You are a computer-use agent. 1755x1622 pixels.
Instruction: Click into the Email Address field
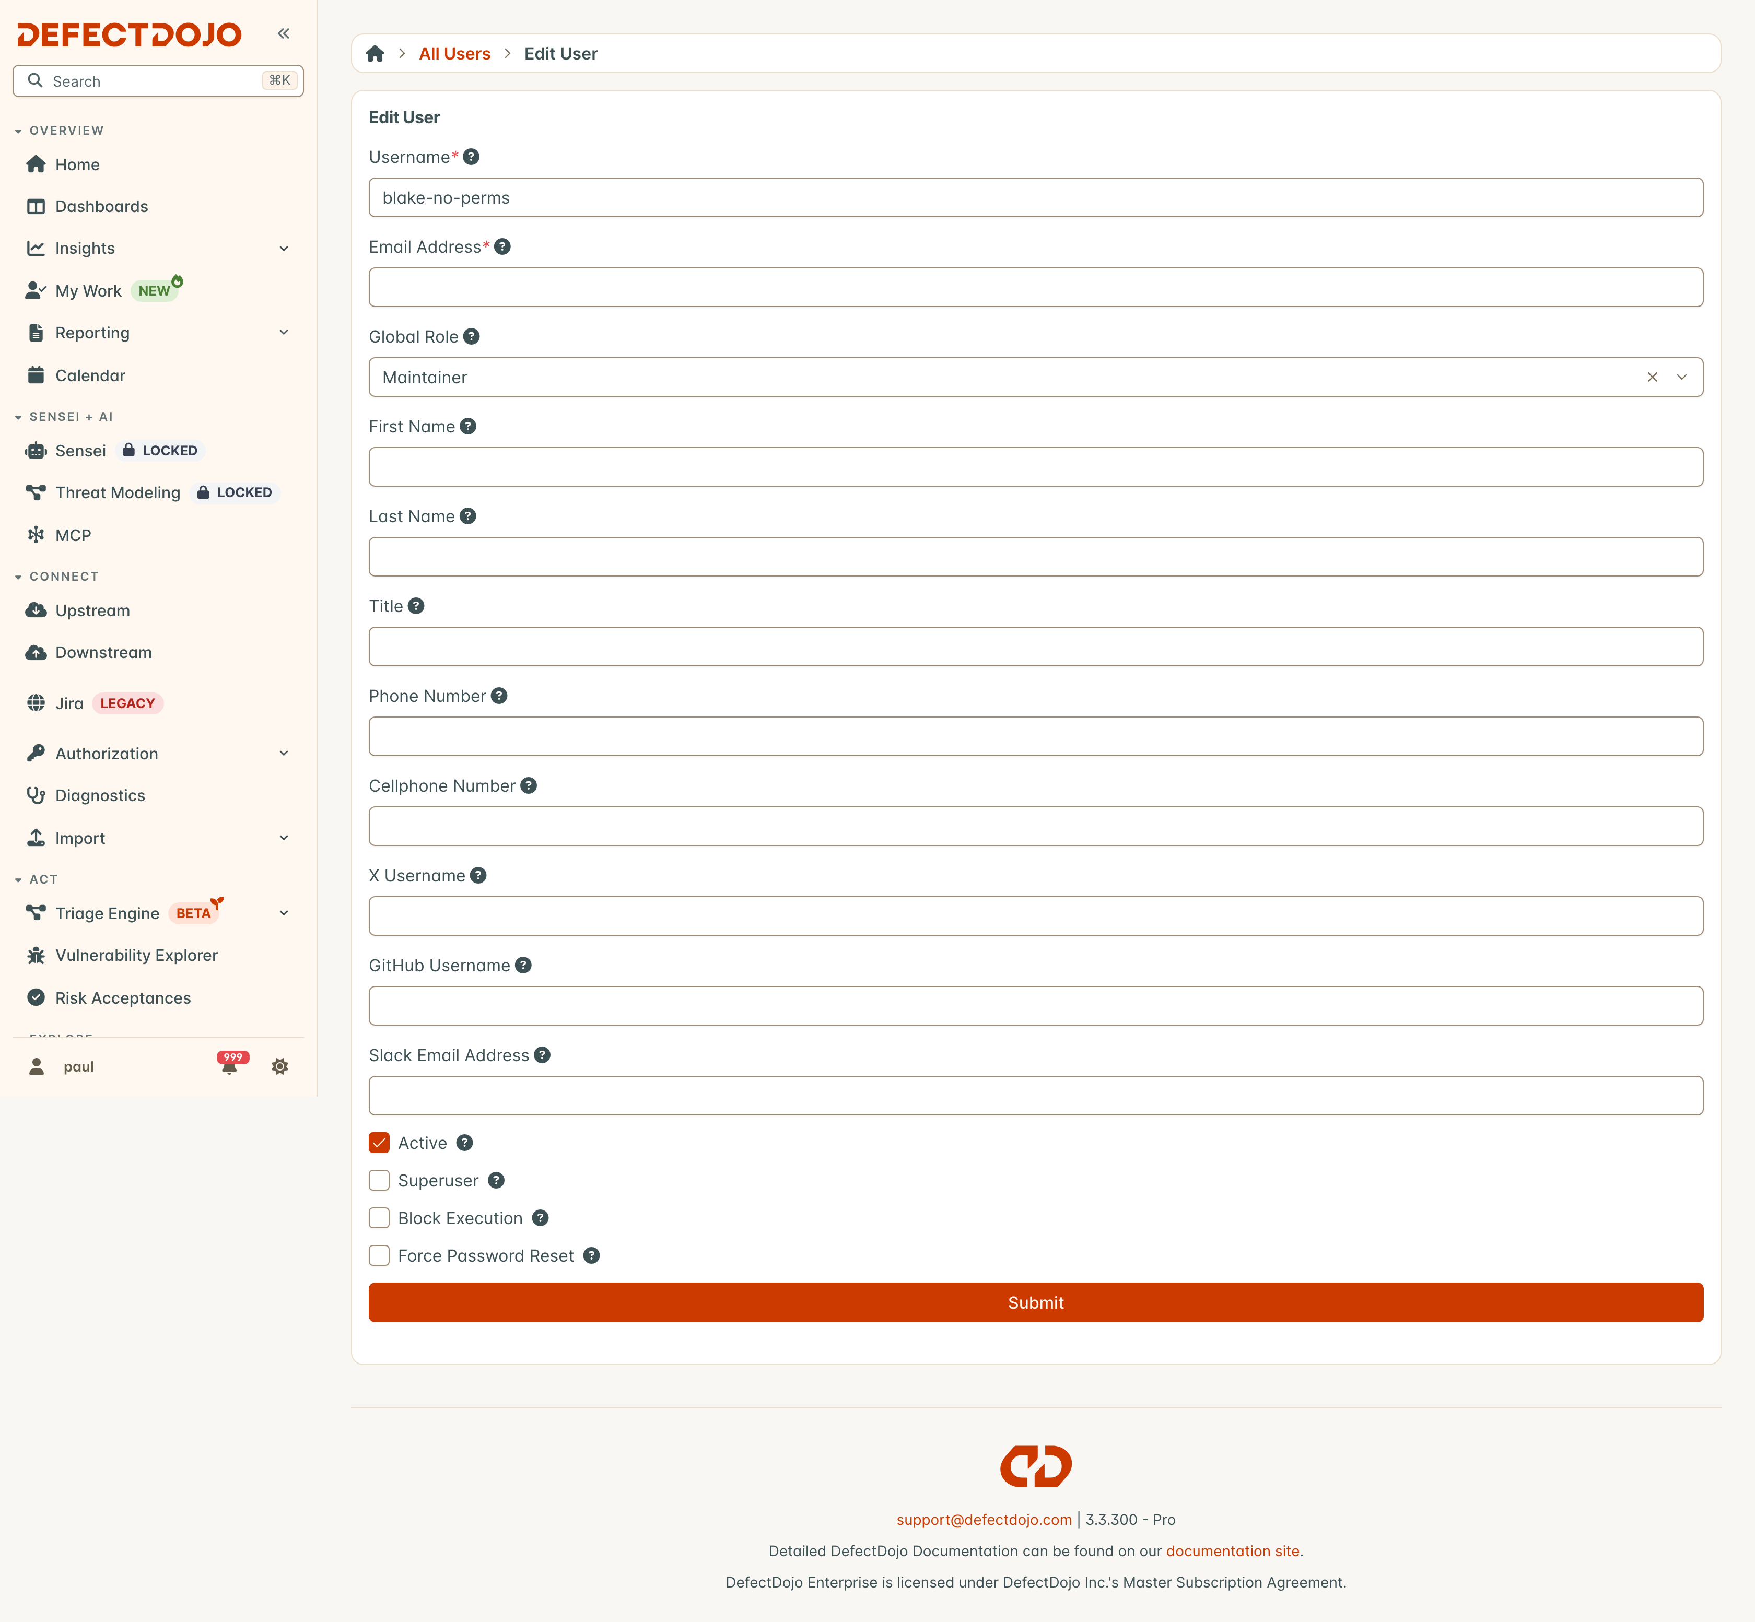[1036, 287]
